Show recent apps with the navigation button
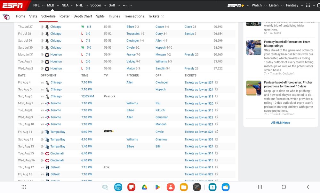 tap(260, 187)
